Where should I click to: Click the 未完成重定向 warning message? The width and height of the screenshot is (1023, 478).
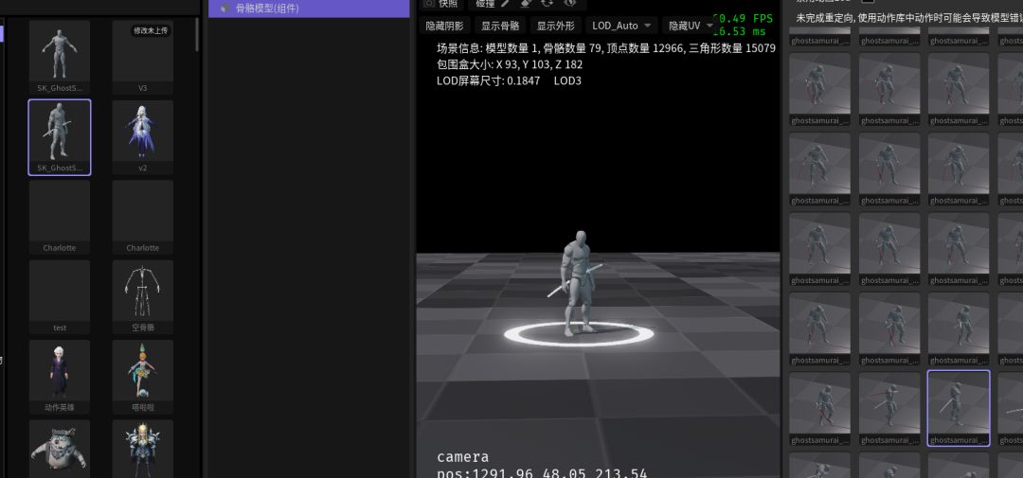(x=909, y=18)
